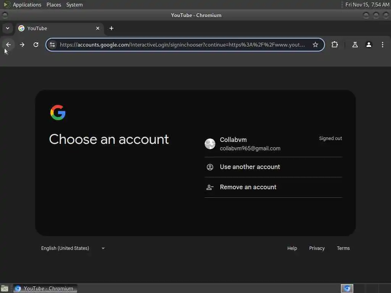This screenshot has height=293, width=391.
Task: Click the Choose an account heading
Action: coord(109,139)
